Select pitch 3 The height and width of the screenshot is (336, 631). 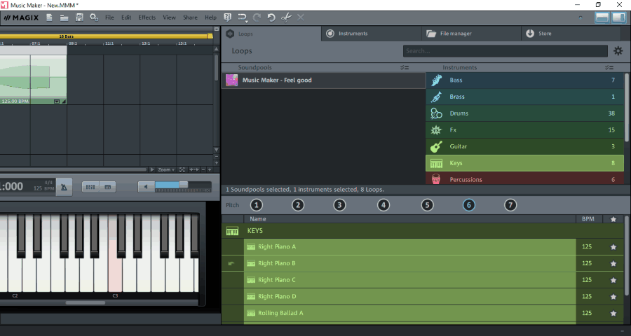(x=339, y=205)
